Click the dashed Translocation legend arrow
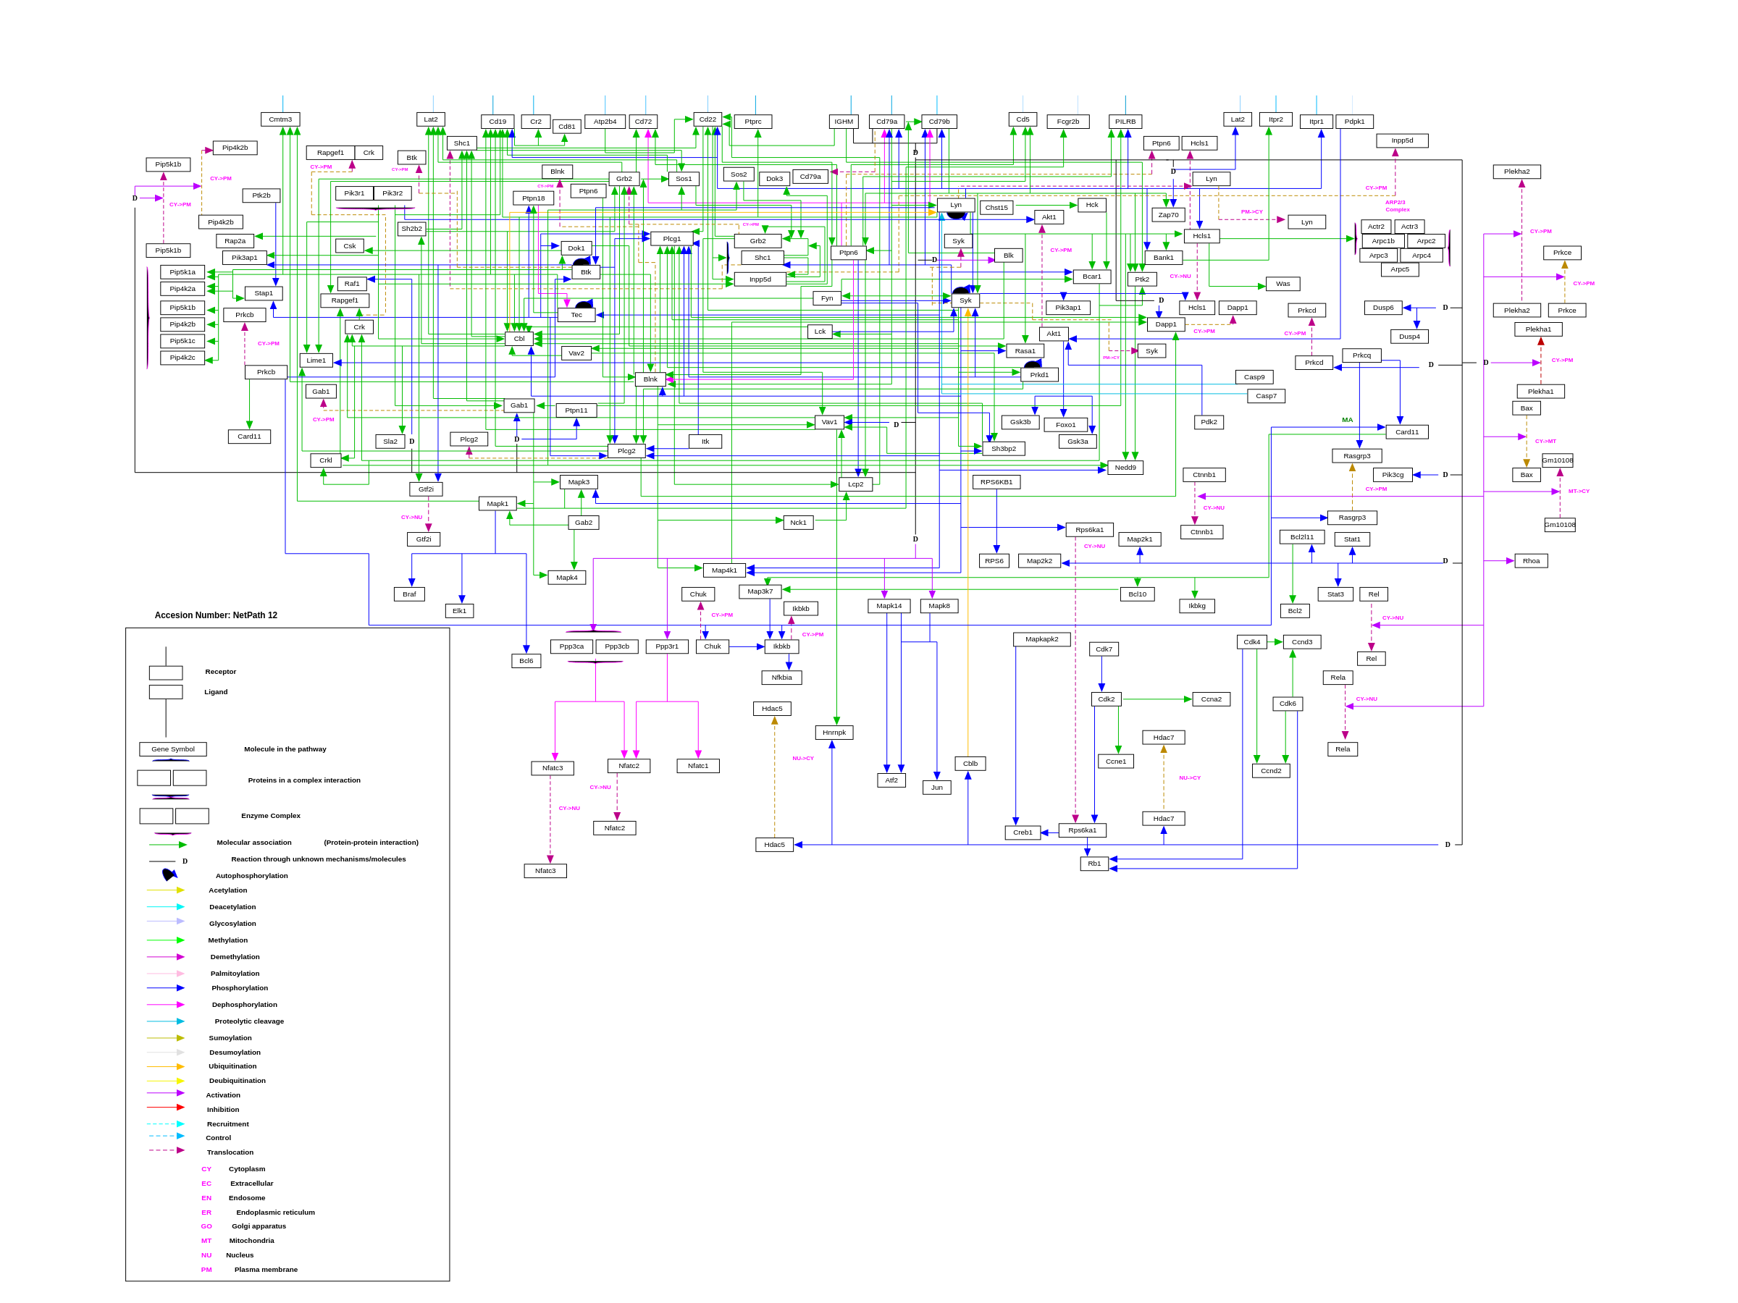This screenshot has height=1303, width=1738. click(x=166, y=1151)
